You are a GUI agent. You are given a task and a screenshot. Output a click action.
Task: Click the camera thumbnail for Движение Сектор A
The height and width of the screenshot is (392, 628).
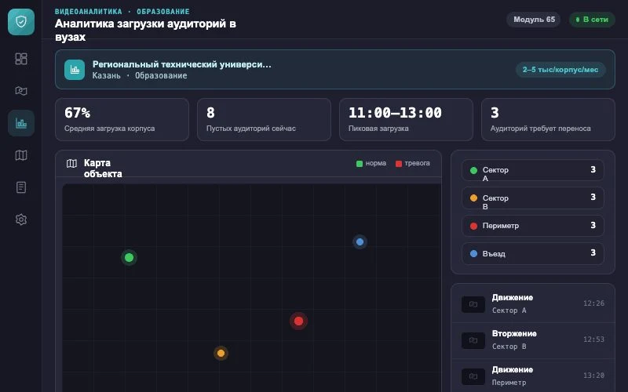pyautogui.click(x=473, y=304)
